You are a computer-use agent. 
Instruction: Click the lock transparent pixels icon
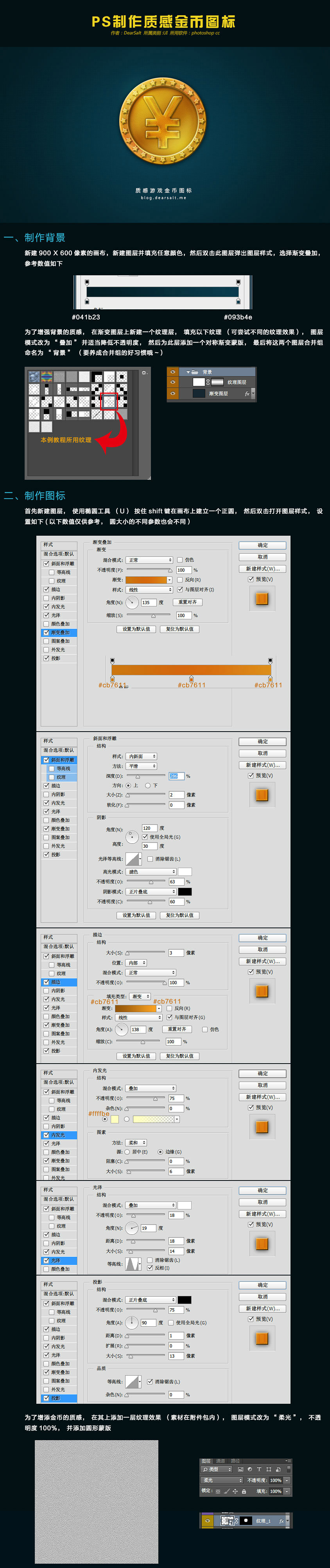tap(219, 1491)
